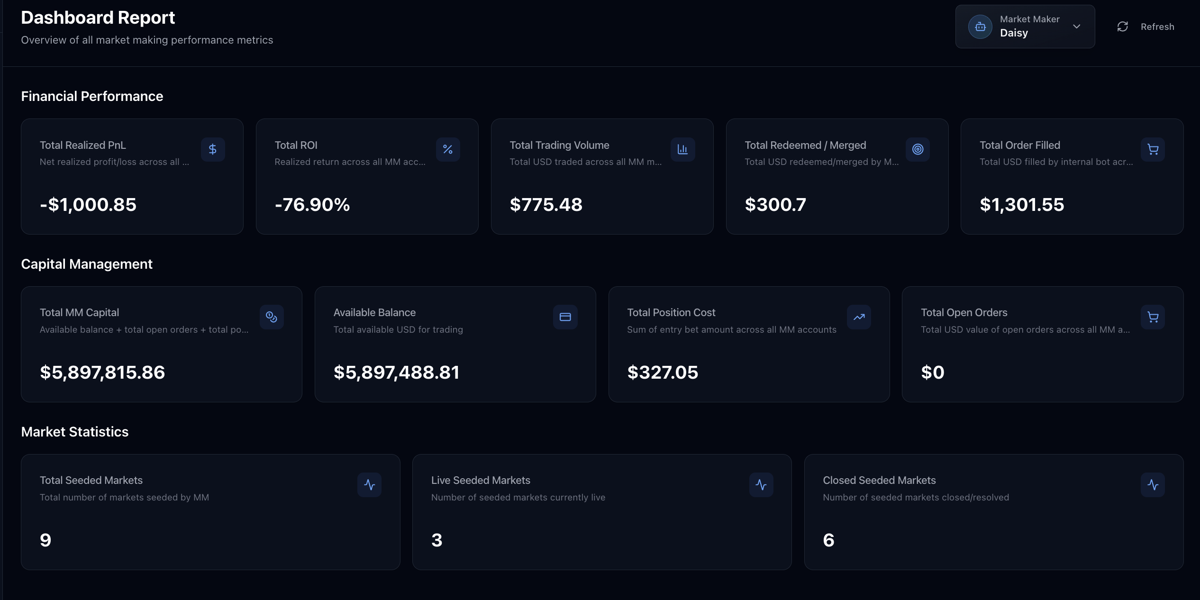The image size is (1200, 600).
Task: Click the chevron arrow in Market Maker selector
Action: [1077, 27]
